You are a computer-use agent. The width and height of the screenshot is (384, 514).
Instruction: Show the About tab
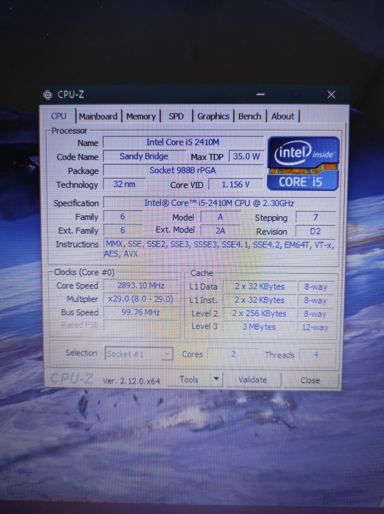point(283,117)
